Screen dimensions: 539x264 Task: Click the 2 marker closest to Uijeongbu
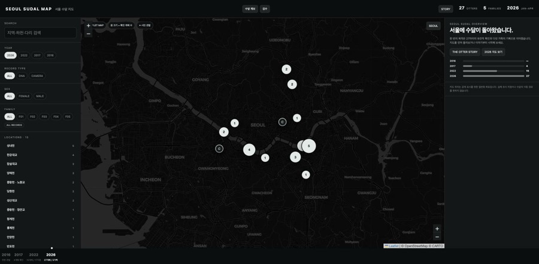pos(286,69)
